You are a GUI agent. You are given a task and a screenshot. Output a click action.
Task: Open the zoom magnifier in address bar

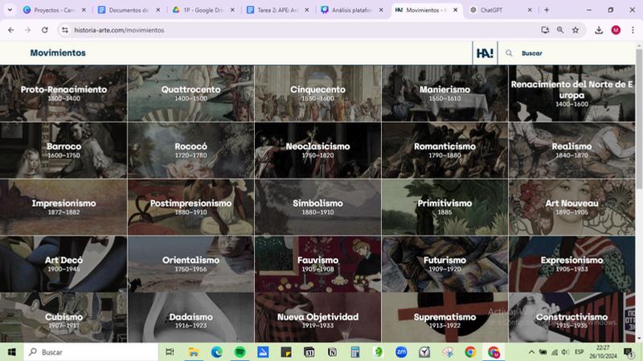560,30
